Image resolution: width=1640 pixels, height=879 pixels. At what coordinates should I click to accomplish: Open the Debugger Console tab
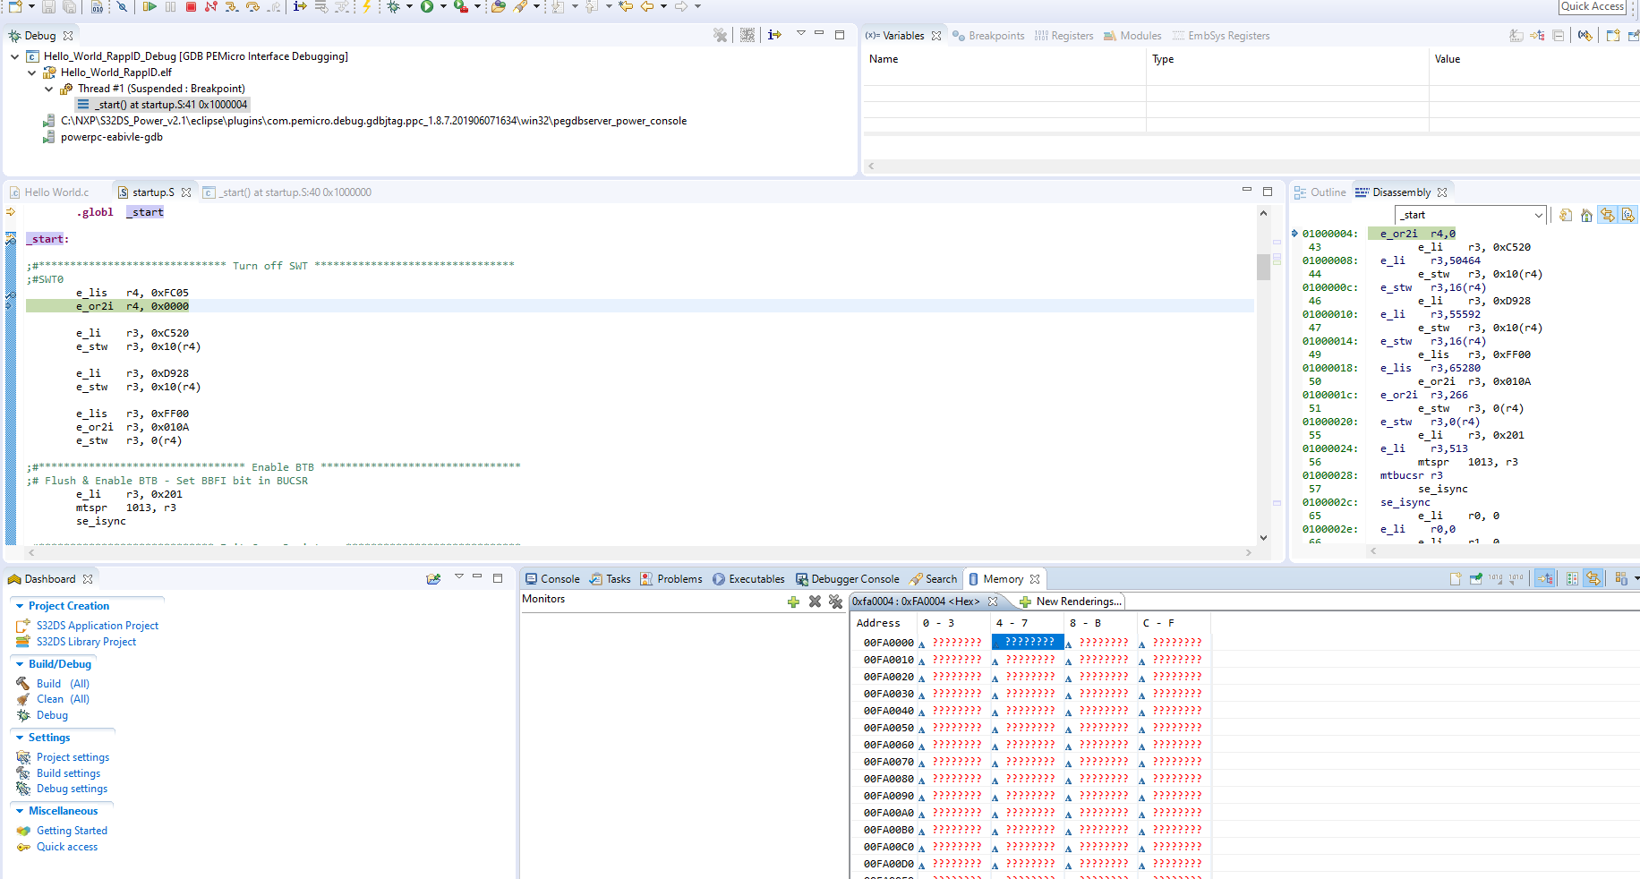[x=847, y=578]
